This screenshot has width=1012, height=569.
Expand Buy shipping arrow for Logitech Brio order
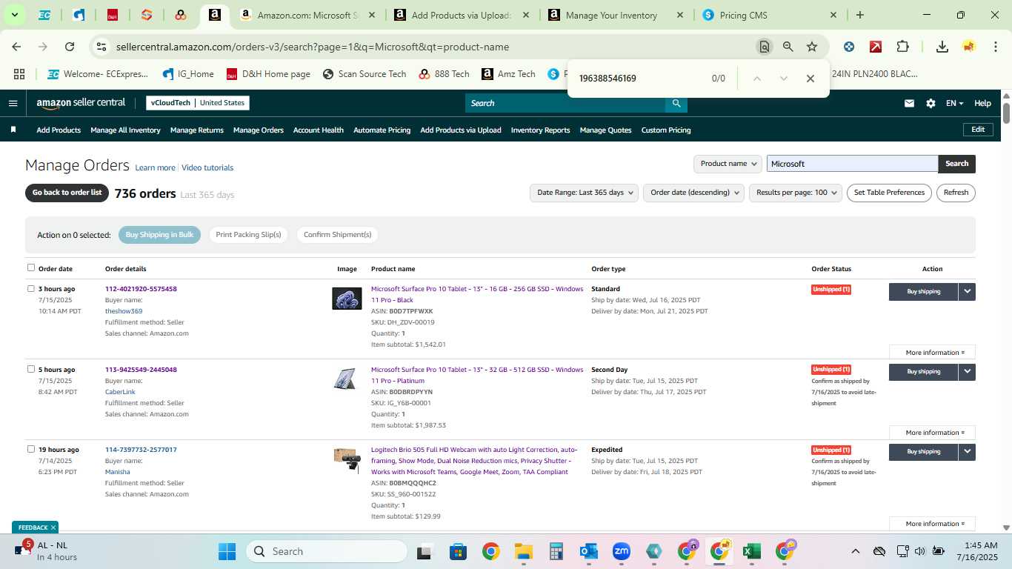point(967,451)
